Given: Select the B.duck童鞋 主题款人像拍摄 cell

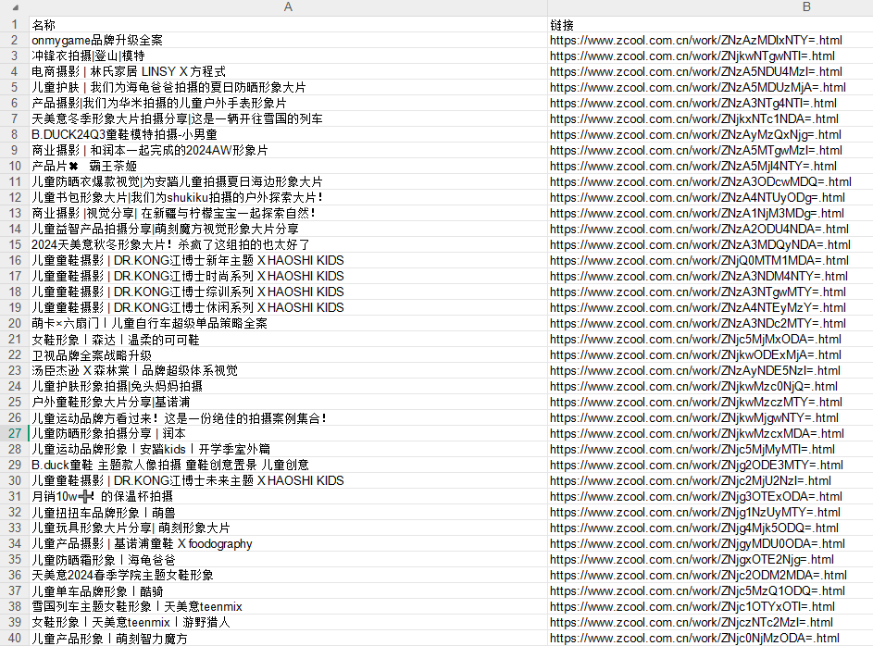Looking at the screenshot, I should coord(288,466).
